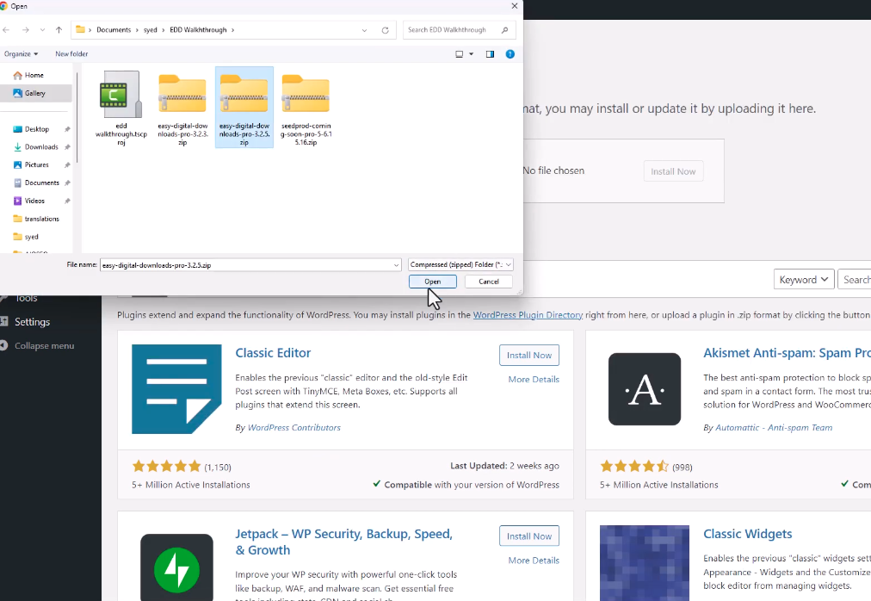Toggle the preview pane icon
871x601 pixels.
pos(490,54)
